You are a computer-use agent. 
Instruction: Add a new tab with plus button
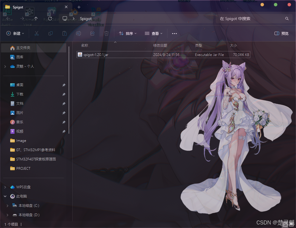[x=79, y=7]
